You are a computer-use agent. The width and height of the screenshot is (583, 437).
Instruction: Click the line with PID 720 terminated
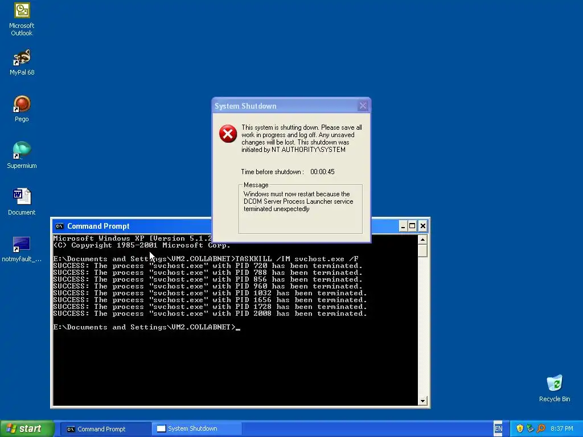[x=207, y=266]
